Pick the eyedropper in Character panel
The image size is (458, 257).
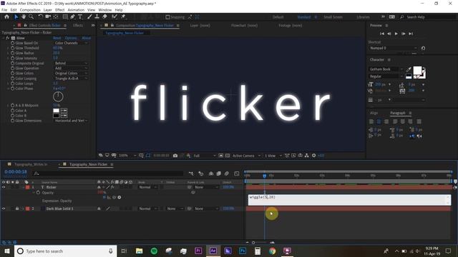click(409, 69)
